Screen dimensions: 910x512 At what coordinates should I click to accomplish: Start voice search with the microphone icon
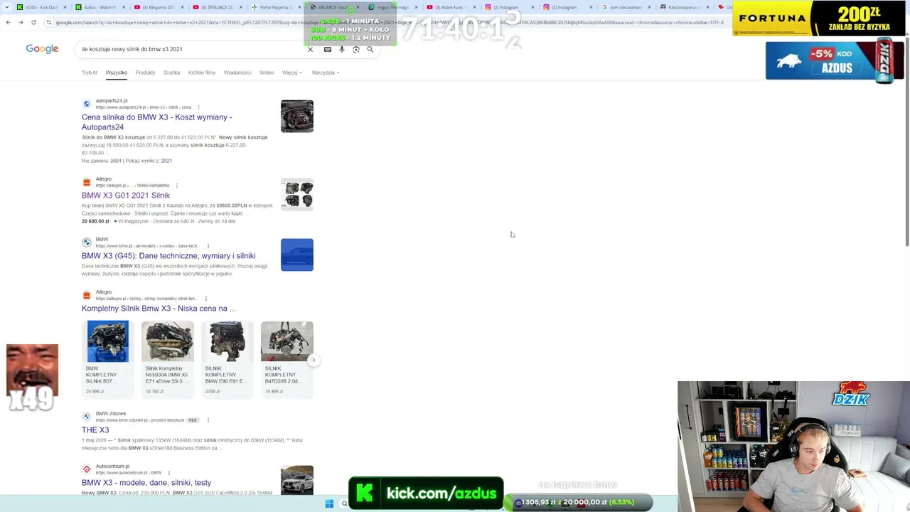coord(342,49)
